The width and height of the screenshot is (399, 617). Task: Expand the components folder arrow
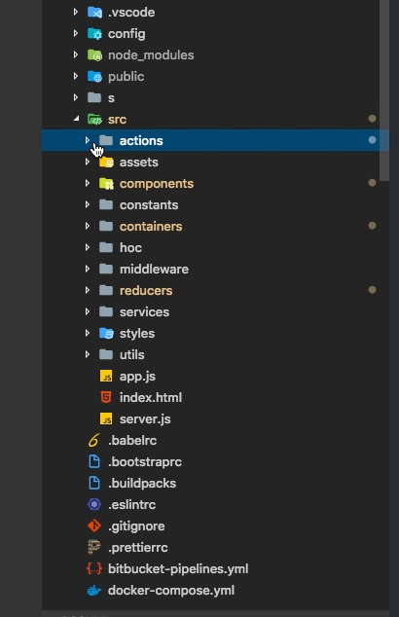pos(88,183)
